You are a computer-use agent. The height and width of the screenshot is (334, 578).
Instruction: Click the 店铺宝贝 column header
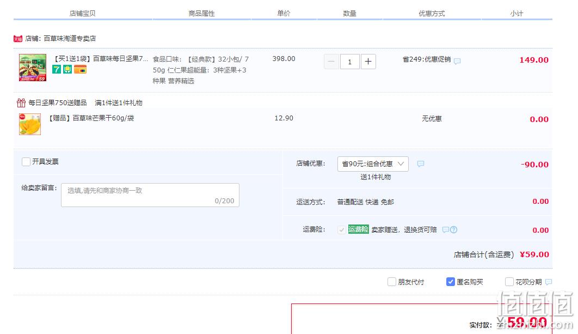82,13
